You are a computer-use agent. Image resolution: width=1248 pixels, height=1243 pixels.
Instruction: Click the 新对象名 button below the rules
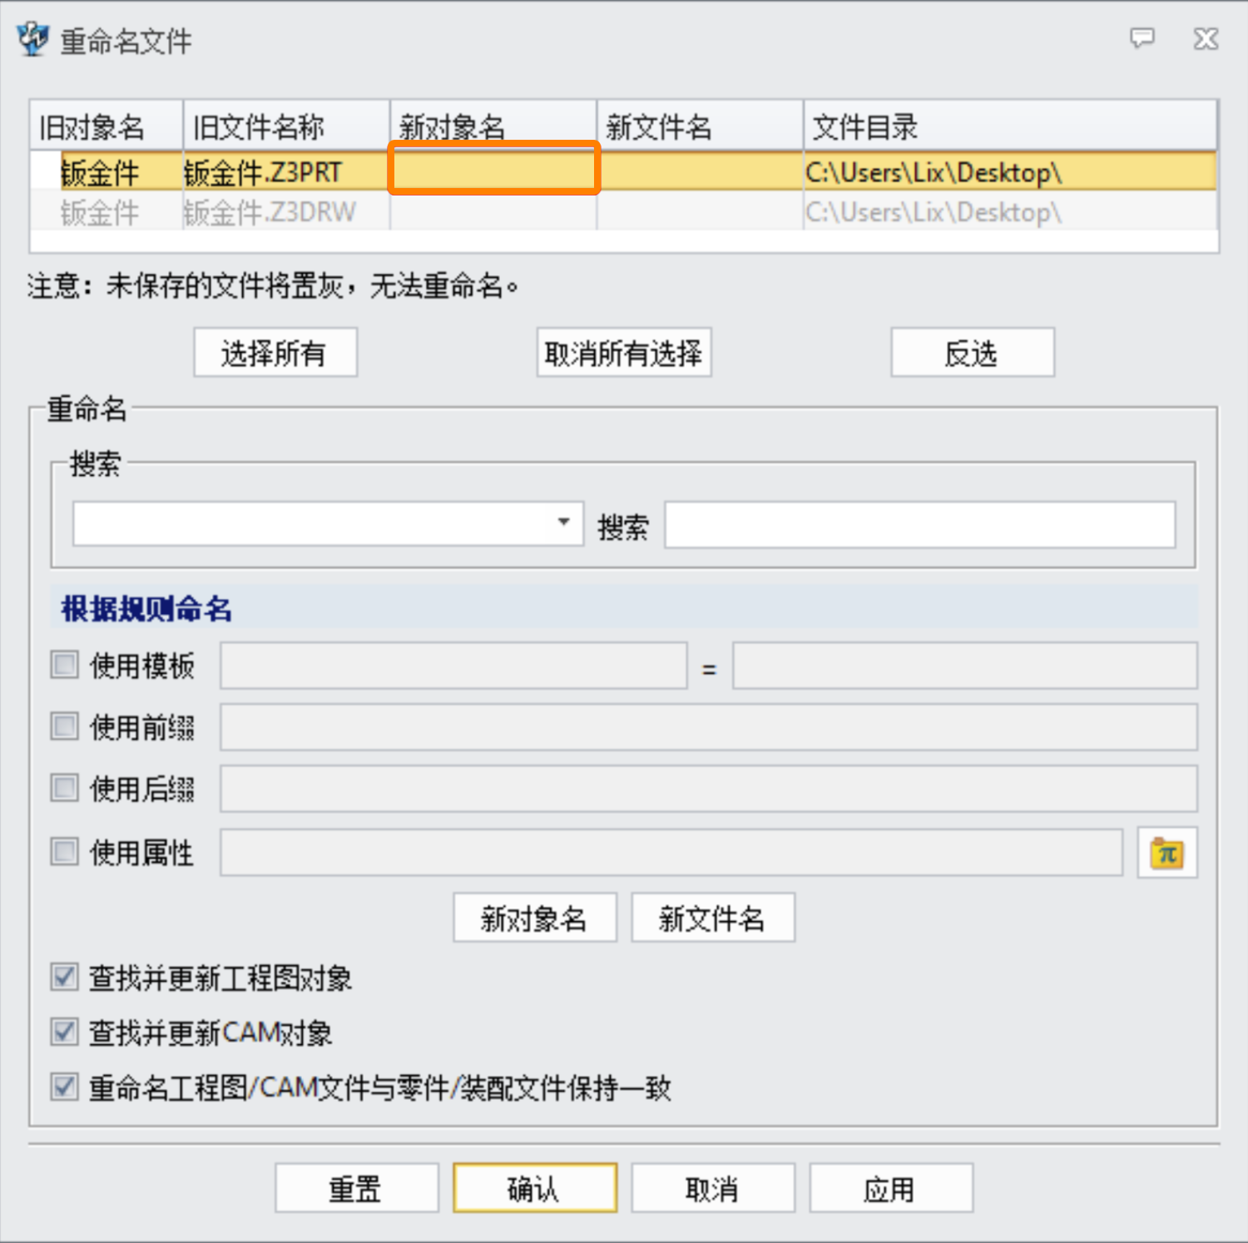(535, 918)
